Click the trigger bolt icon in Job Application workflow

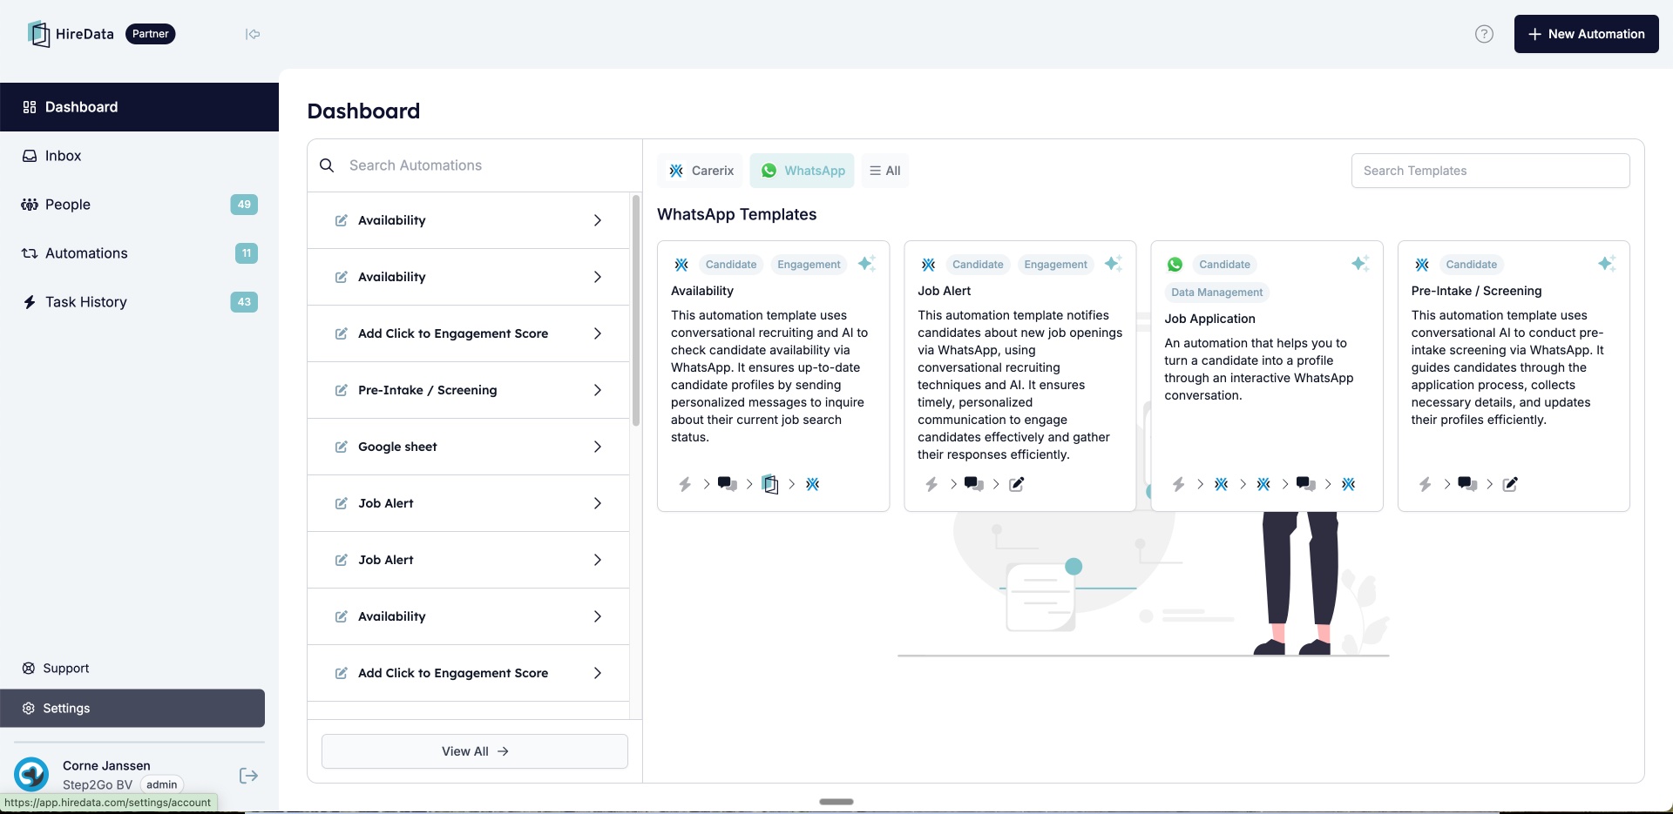click(1178, 484)
